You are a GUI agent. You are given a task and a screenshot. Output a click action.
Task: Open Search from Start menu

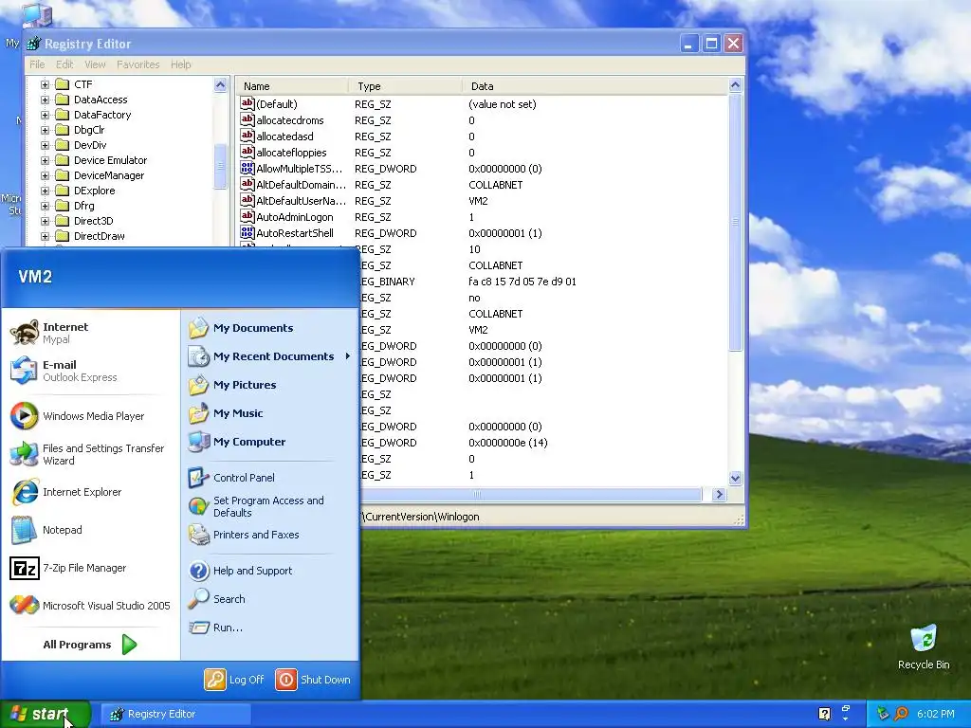tap(217, 599)
